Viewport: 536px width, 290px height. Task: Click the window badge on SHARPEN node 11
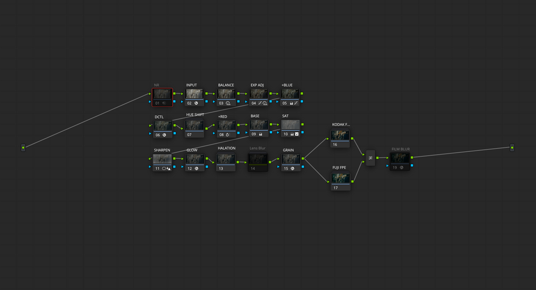(164, 169)
